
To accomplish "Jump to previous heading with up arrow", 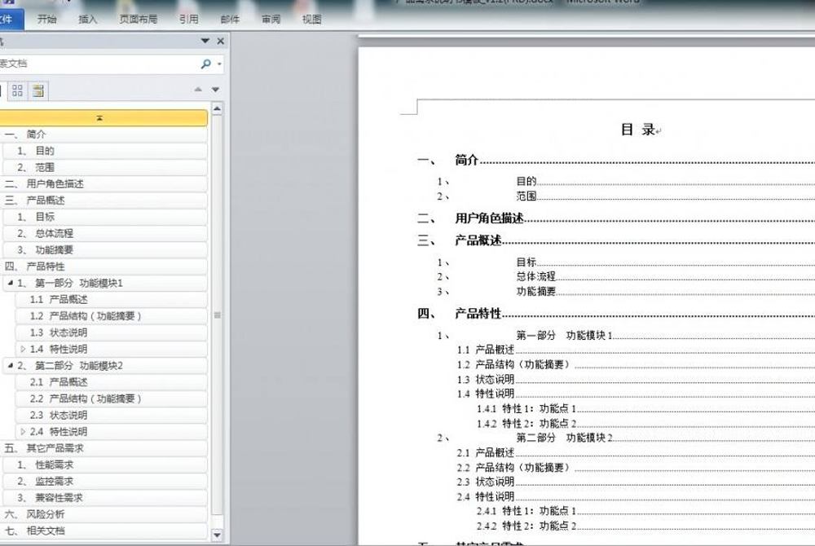I will [x=198, y=90].
